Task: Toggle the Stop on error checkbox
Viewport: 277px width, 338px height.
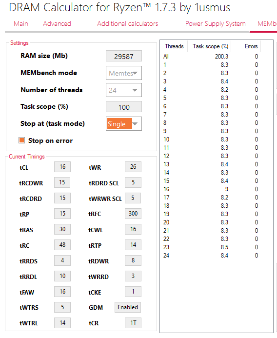Action: point(21,140)
